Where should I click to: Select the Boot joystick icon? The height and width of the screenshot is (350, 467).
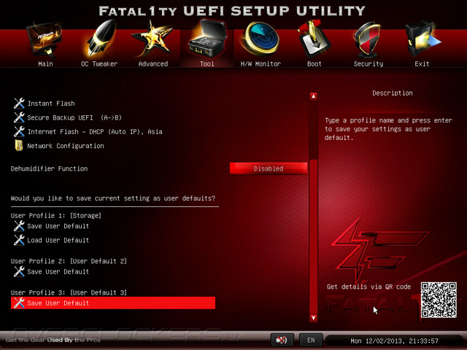313,39
